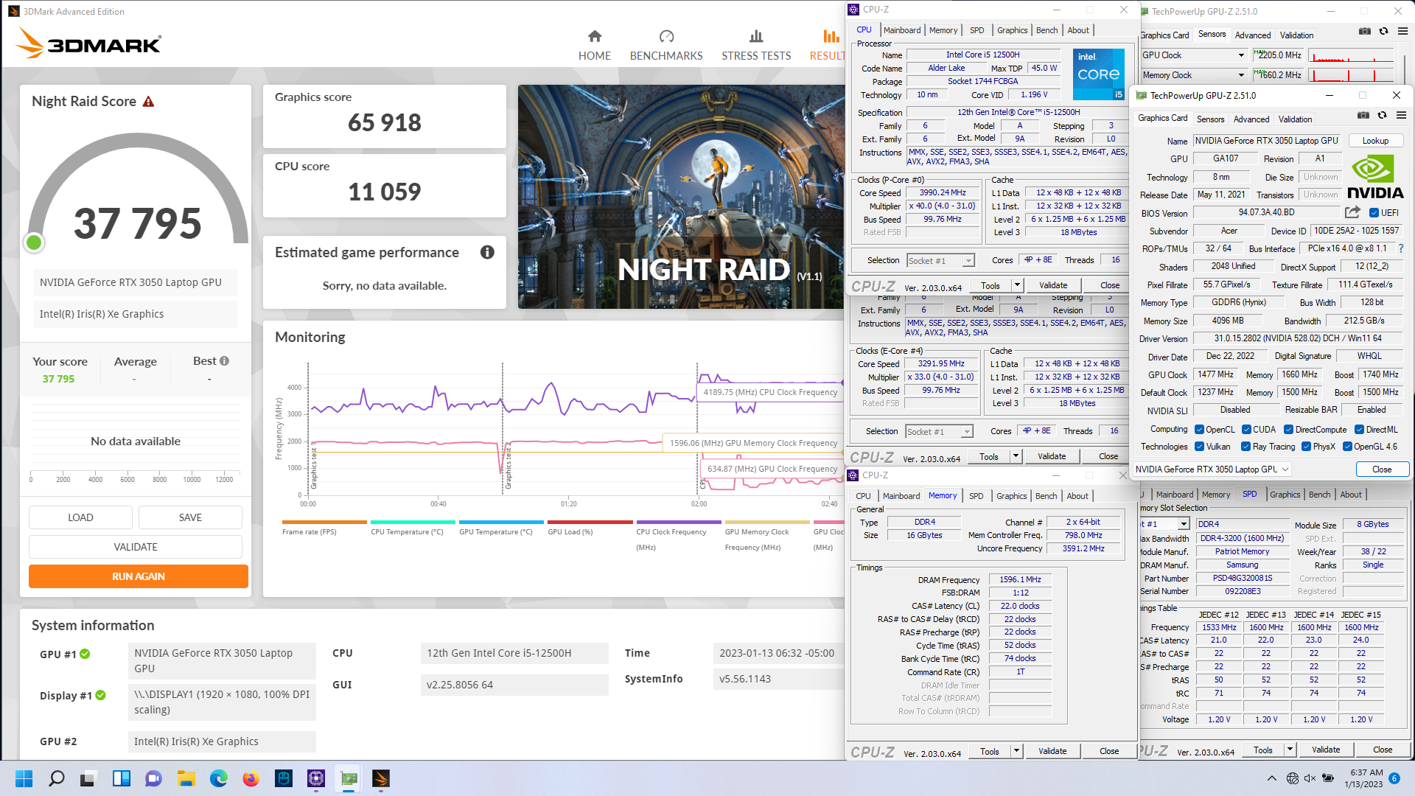The height and width of the screenshot is (796, 1415).
Task: Launch Microsoft Edge from taskbar
Action: [x=219, y=778]
